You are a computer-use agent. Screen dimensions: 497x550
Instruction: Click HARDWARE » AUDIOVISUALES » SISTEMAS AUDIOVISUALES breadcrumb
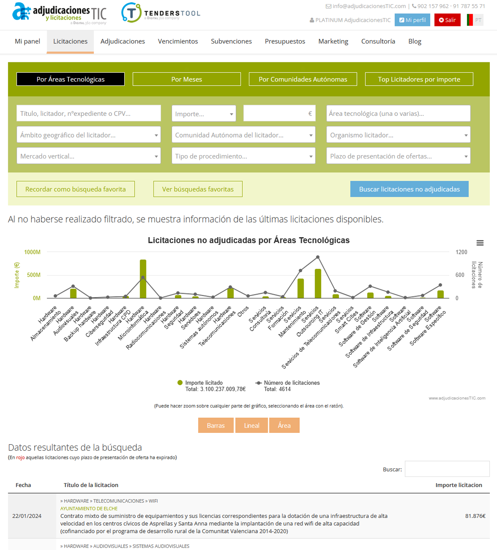pos(125,546)
